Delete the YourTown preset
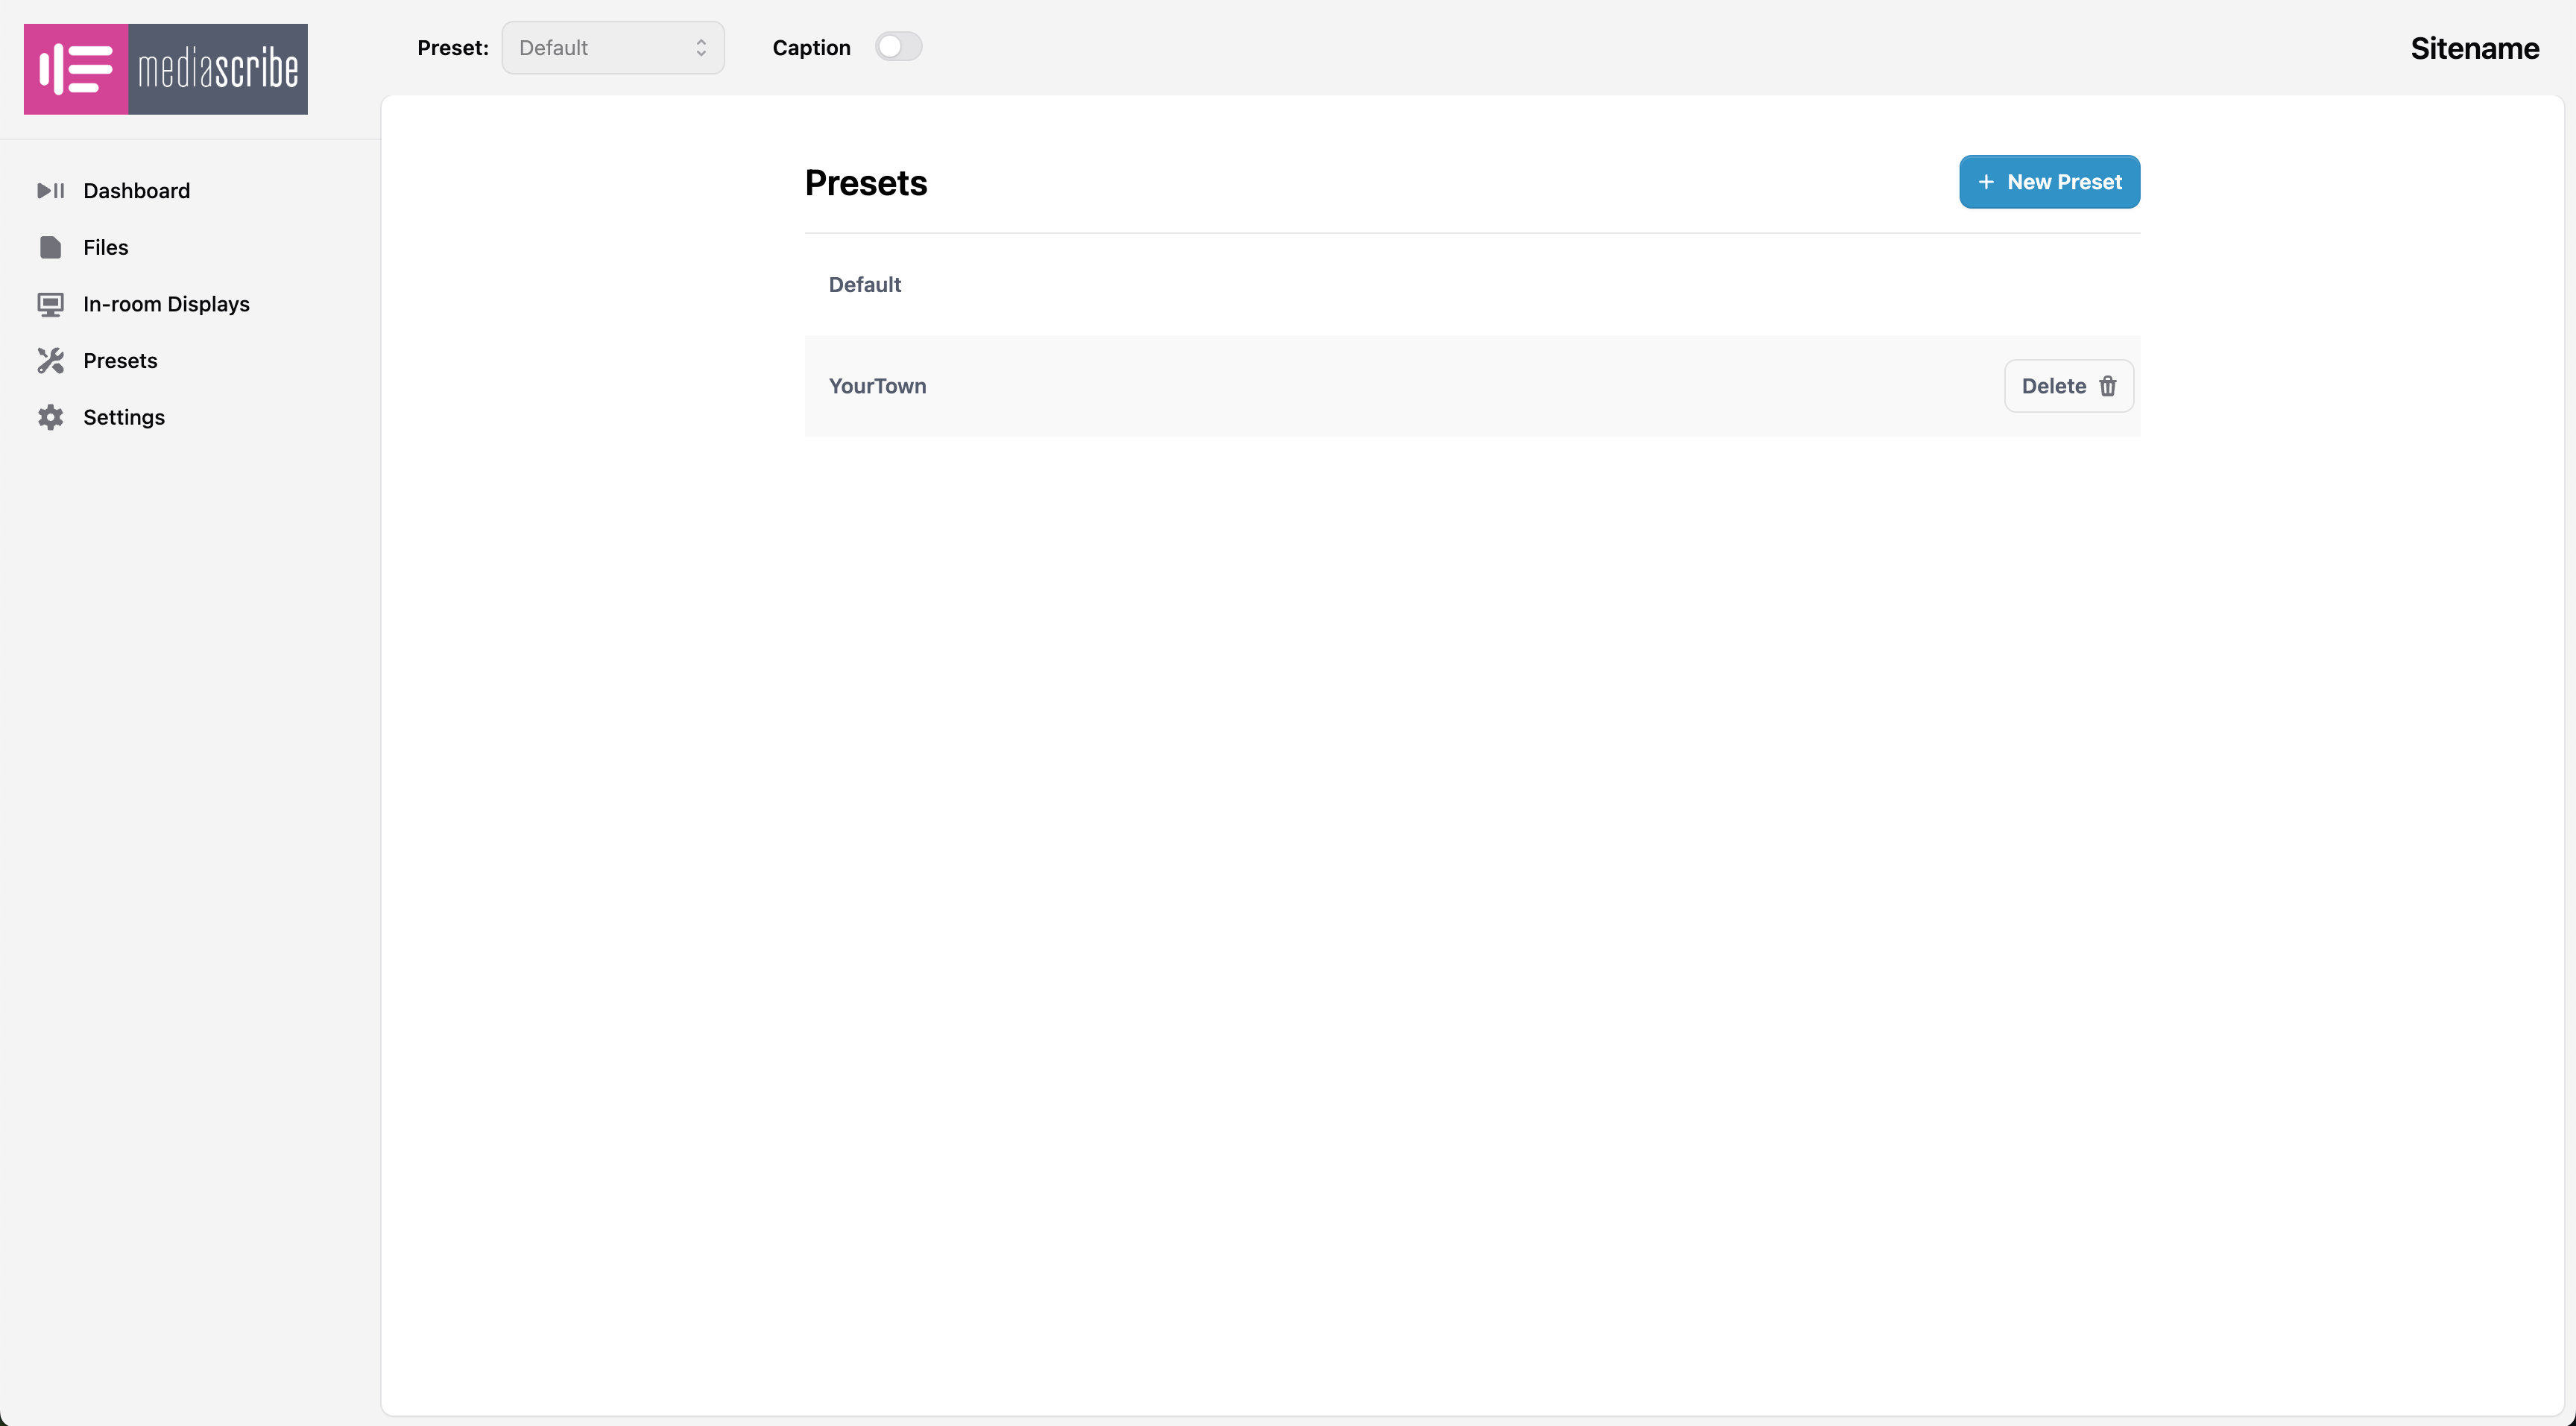Screen dimensions: 2576x1426 point(2067,387)
